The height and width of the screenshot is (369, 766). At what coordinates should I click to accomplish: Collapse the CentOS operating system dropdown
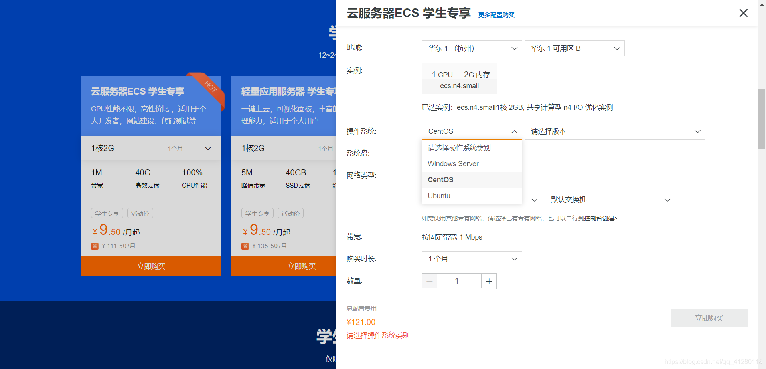point(472,132)
